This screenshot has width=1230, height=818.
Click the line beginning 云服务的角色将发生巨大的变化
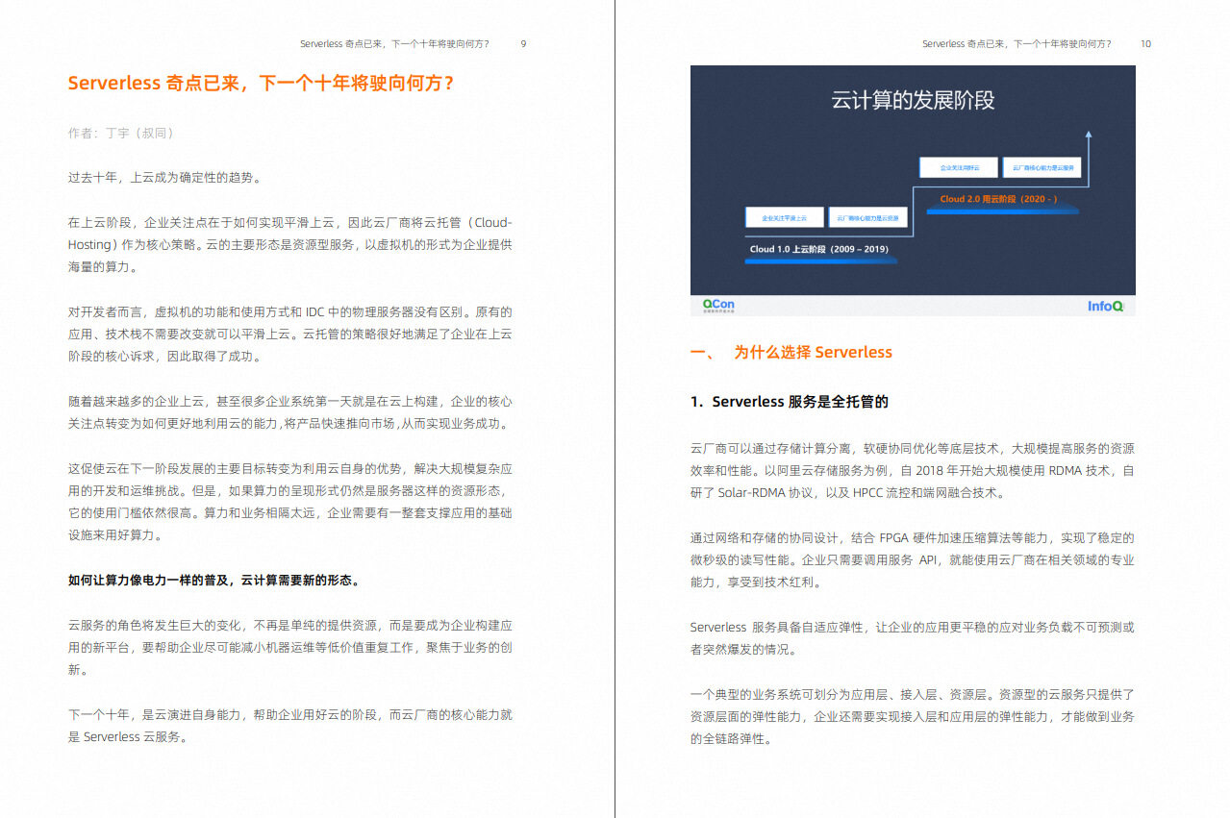point(289,625)
